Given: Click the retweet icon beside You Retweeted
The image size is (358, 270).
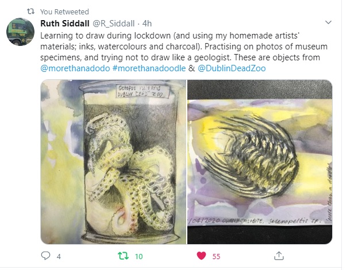Looking at the screenshot, I should [31, 11].
